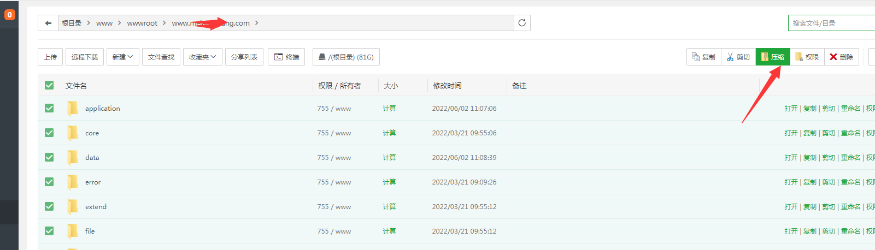Click the 剪切 (cut) scissors button
875x250 pixels.
point(738,57)
